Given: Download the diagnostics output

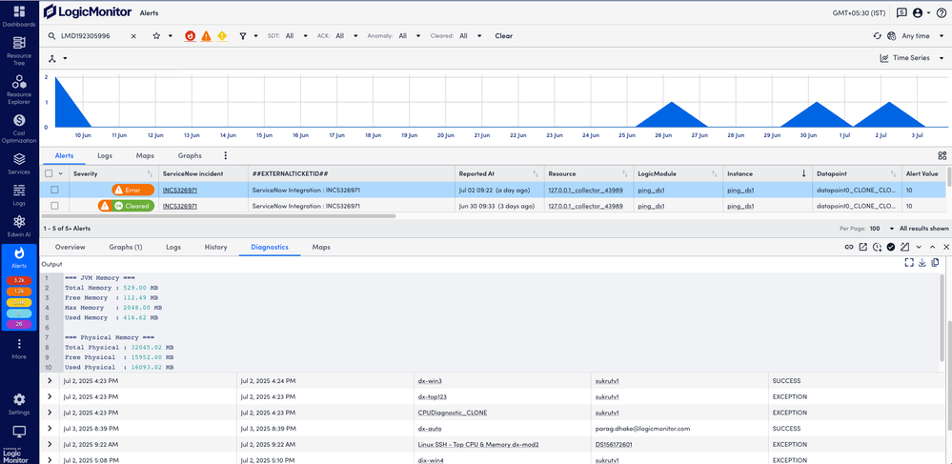Looking at the screenshot, I should (922, 263).
